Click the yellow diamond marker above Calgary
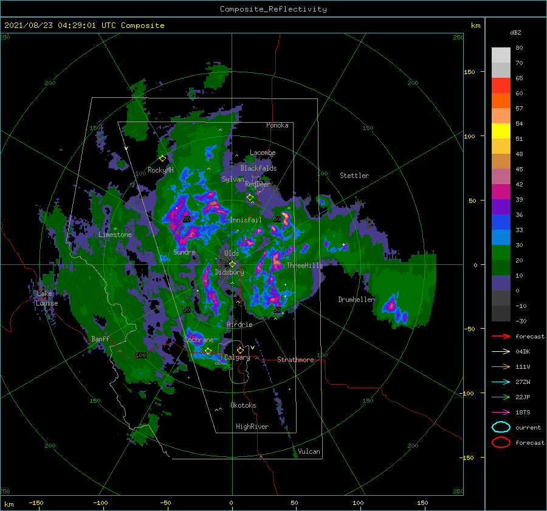This screenshot has height=511, width=547. [240, 350]
